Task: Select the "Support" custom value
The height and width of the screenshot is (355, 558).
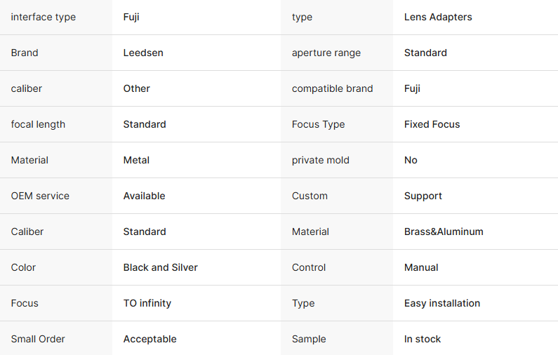Action: [423, 196]
